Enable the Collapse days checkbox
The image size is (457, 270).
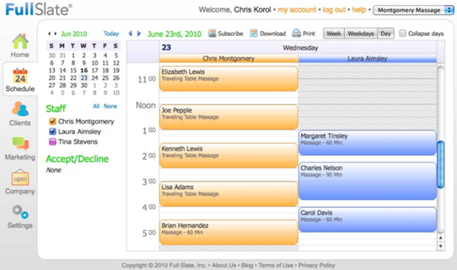[x=403, y=33]
